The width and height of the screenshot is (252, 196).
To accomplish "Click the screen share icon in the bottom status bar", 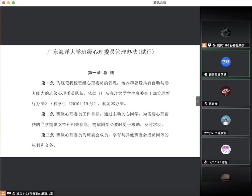I will (x=9, y=193).
